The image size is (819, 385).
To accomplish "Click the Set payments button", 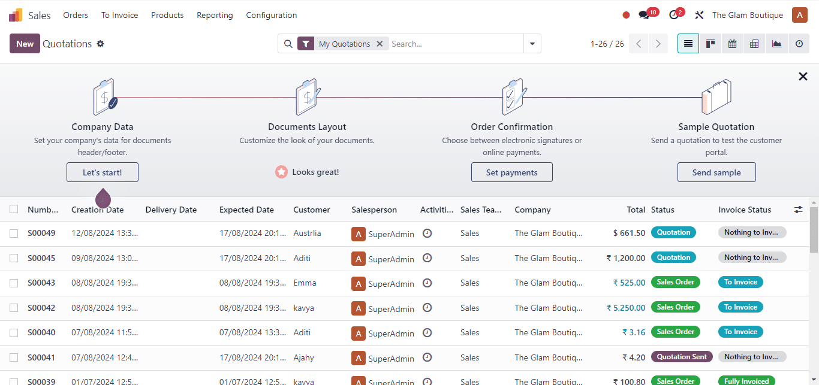I will (511, 172).
